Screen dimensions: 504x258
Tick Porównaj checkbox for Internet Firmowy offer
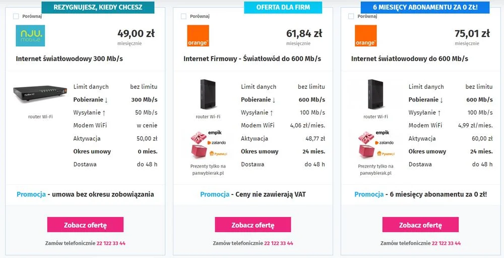click(x=183, y=17)
